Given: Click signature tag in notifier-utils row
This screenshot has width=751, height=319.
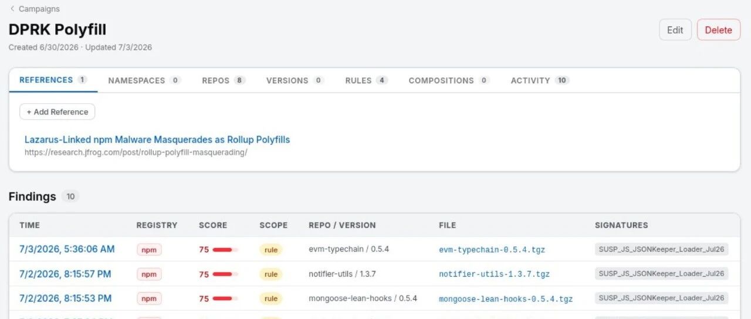Looking at the screenshot, I should (661, 274).
